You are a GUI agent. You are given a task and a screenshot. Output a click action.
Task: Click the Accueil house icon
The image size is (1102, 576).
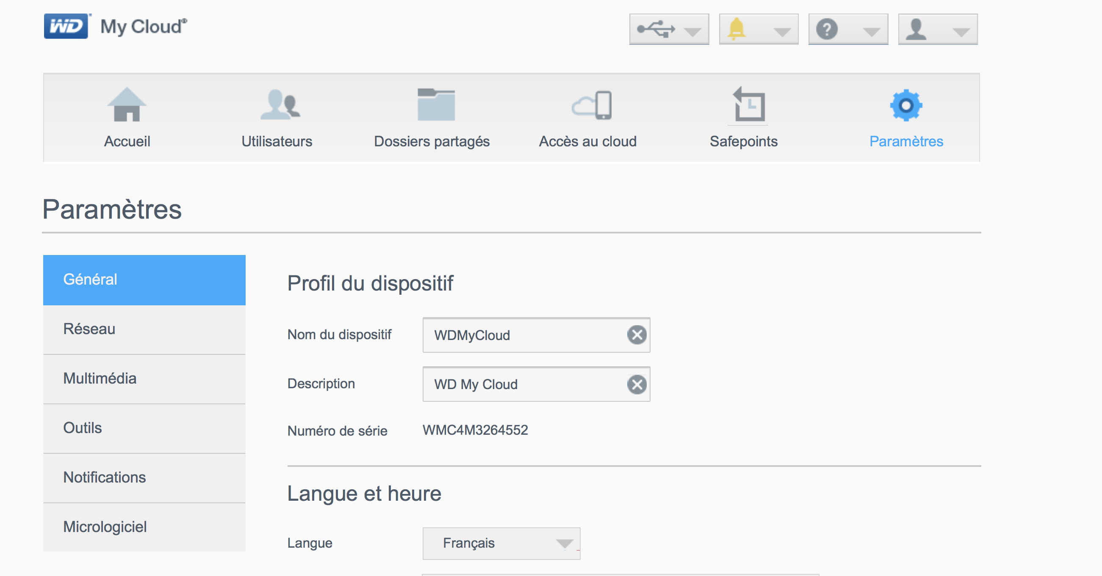click(127, 105)
